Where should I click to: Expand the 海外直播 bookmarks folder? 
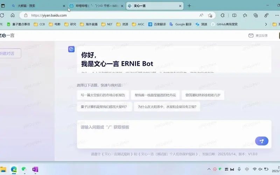pos(89,24)
